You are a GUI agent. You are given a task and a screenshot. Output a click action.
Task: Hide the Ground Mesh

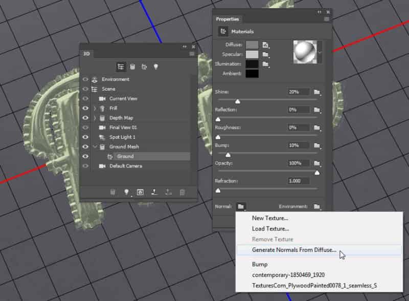point(85,147)
